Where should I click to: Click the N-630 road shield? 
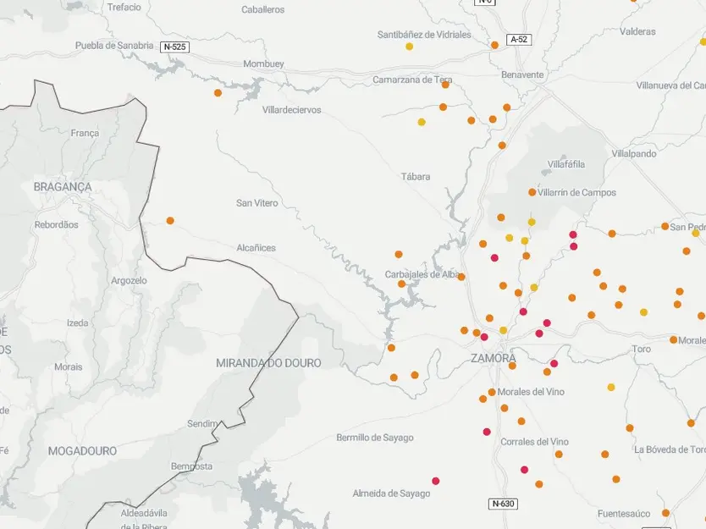[x=503, y=504]
